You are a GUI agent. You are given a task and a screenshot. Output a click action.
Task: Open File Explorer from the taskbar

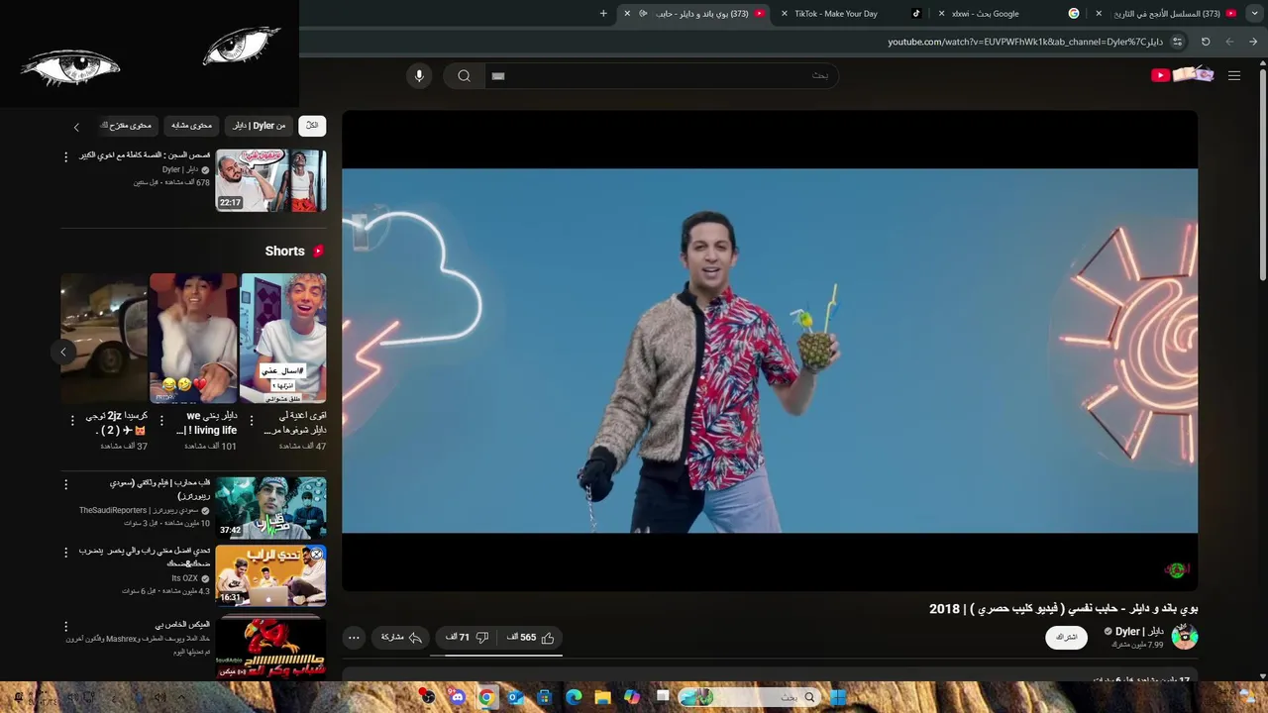pyautogui.click(x=602, y=697)
